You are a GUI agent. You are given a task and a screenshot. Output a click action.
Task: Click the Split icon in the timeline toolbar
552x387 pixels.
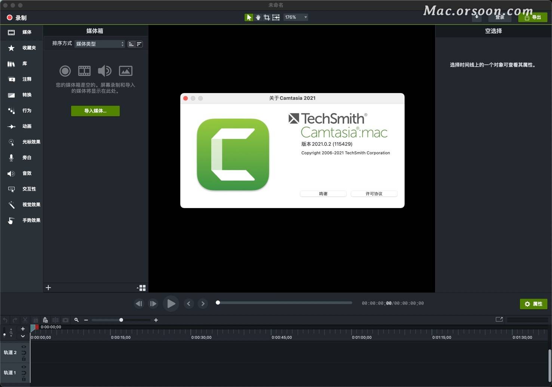tap(55, 320)
